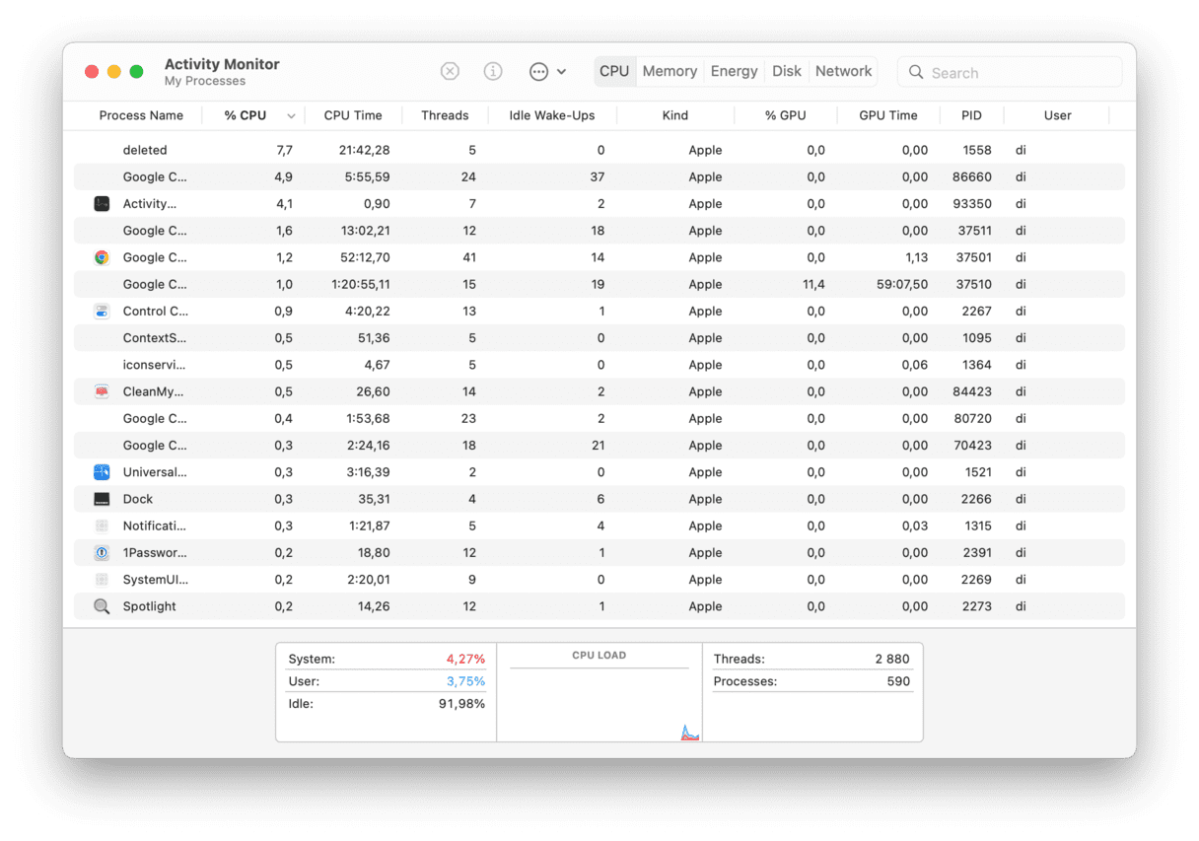Image resolution: width=1199 pixels, height=841 pixels.
Task: Sort by PID column header
Action: [971, 115]
